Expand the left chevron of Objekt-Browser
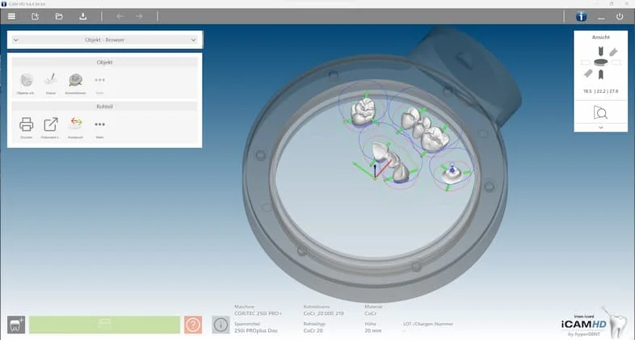635x340 pixels. (16, 39)
